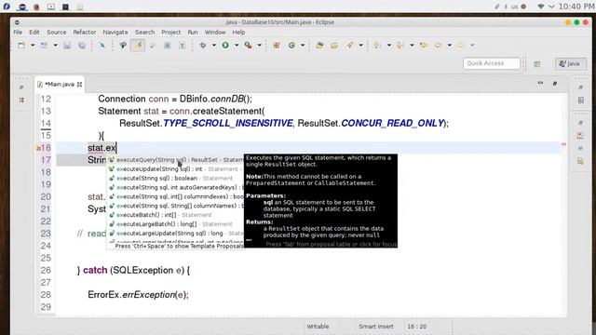Image resolution: width=596 pixels, height=335 pixels.
Task: Click the New file toolbar icon
Action: pyautogui.click(x=21, y=46)
